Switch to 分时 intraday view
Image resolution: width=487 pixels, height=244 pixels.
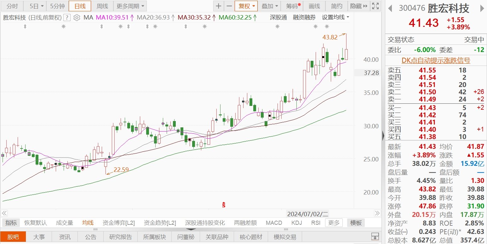click(12, 6)
